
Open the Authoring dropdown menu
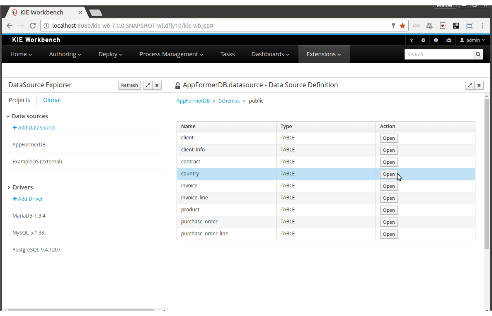65,54
